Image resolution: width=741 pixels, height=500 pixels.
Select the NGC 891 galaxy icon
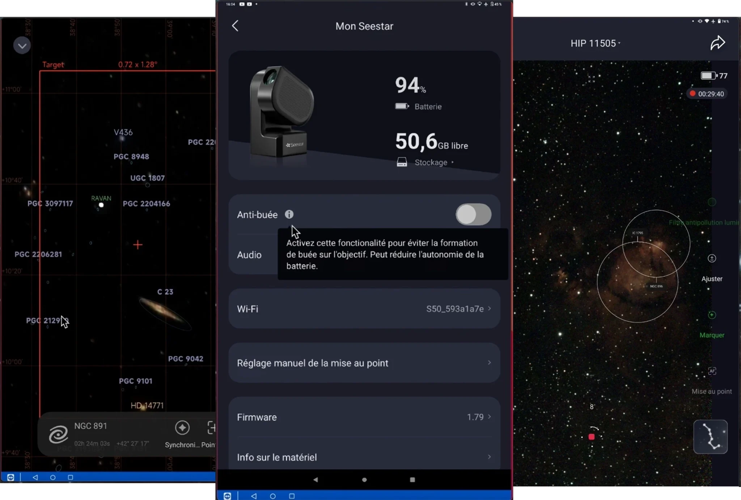pyautogui.click(x=58, y=434)
